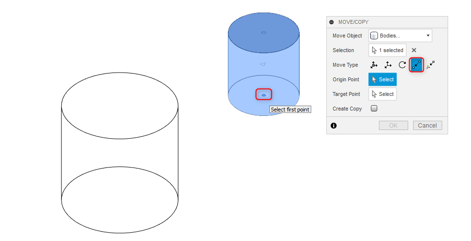471x241 pixels.
Task: Open the Move Object Bodies dropdown
Action: click(400, 36)
